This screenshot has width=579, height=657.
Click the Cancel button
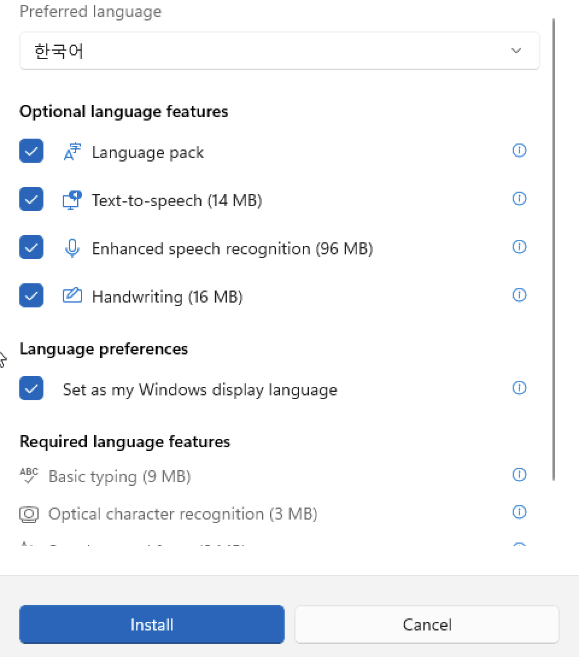point(427,624)
